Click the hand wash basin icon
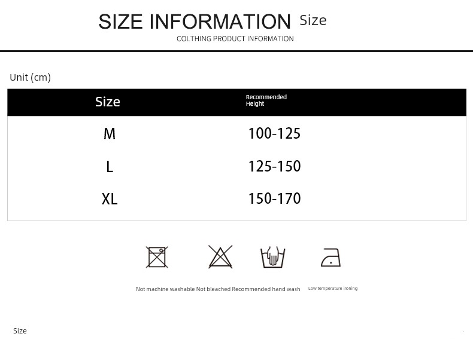This screenshot has height=349, width=473. click(x=272, y=257)
